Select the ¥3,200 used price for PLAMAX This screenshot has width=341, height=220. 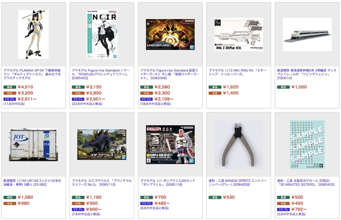click(26, 93)
